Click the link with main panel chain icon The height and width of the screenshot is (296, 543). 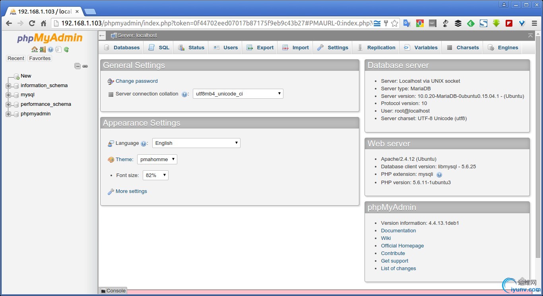pos(85,66)
